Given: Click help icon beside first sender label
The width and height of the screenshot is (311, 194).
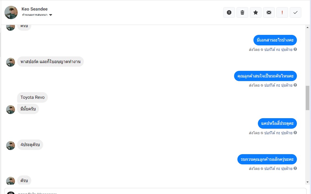Looking at the screenshot, I should (295, 50).
